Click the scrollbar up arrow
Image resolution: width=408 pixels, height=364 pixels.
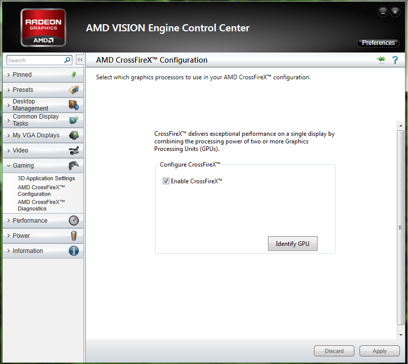pos(401,126)
